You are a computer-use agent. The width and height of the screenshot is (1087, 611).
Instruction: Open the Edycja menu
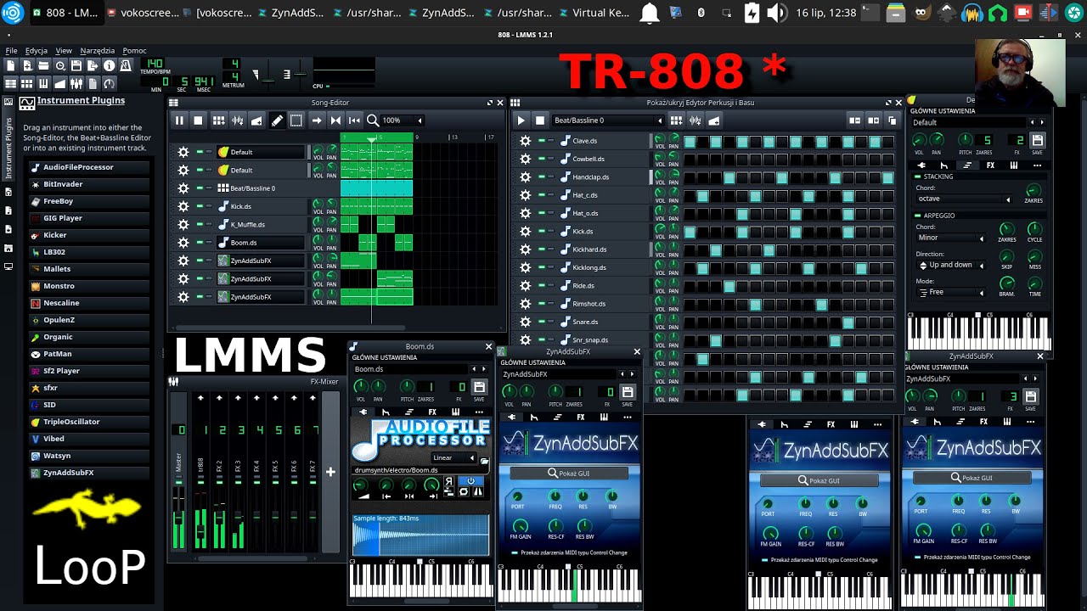pos(37,51)
